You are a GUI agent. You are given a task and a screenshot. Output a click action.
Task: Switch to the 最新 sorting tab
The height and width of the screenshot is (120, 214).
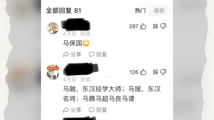point(159,10)
